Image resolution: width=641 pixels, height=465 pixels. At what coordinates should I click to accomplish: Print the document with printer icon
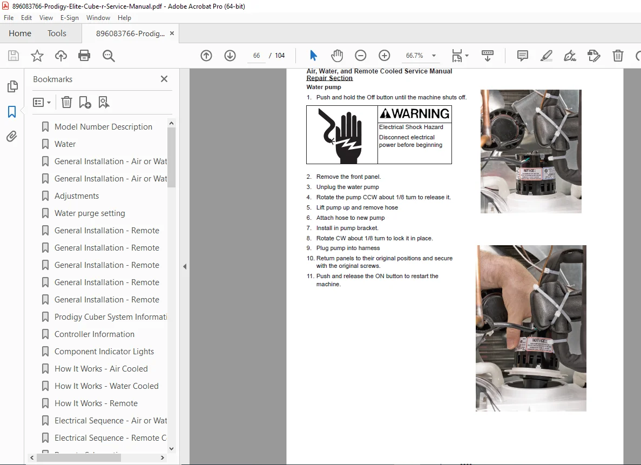[84, 56]
